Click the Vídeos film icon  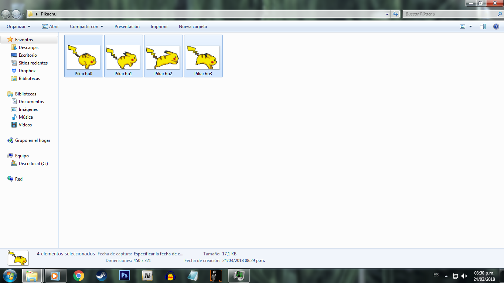pos(14,125)
